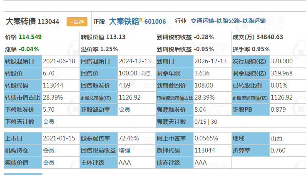Click the orange 自选 button

pyautogui.click(x=77, y=22)
